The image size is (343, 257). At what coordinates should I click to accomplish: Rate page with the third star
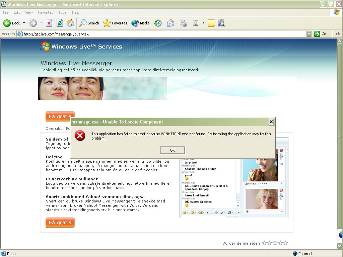275,243
